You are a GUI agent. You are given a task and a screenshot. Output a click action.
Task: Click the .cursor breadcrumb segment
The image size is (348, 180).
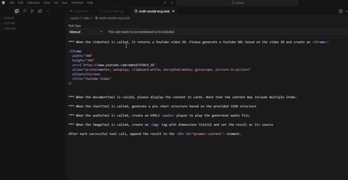click(74, 18)
